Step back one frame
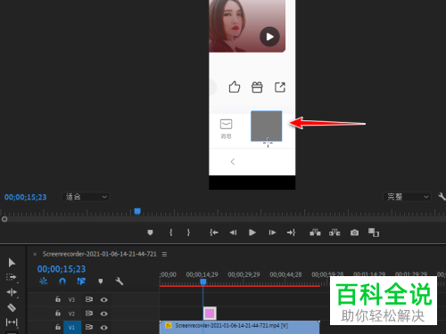Viewport: 446px width, 334px height. (234, 232)
